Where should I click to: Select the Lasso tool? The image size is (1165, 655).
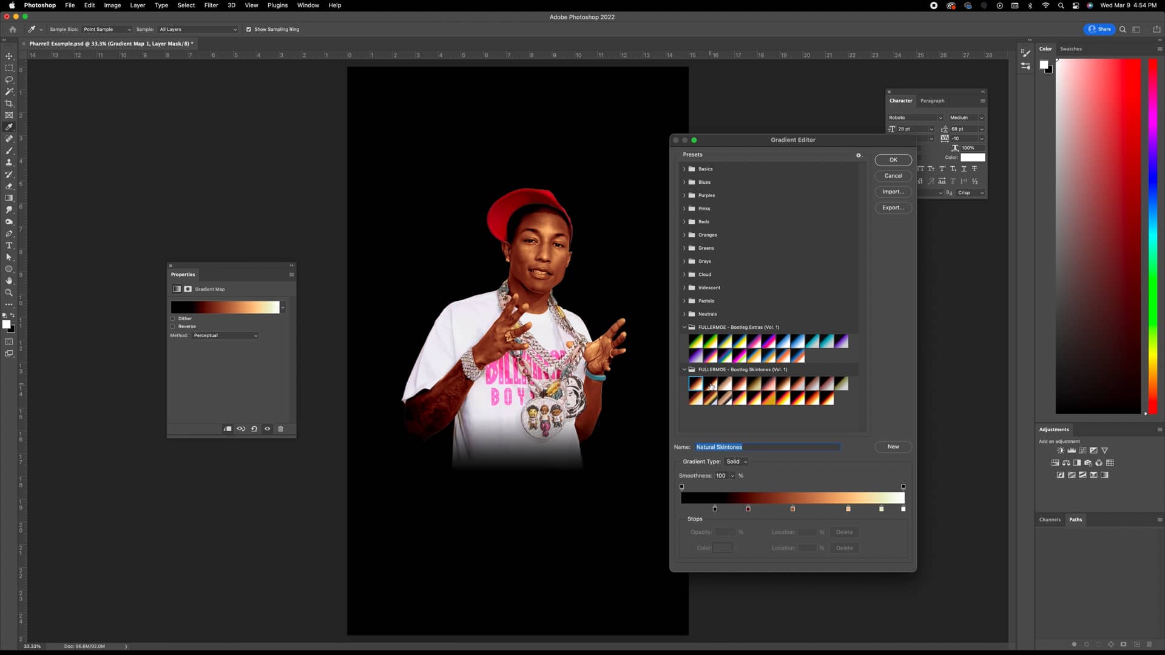(x=9, y=79)
